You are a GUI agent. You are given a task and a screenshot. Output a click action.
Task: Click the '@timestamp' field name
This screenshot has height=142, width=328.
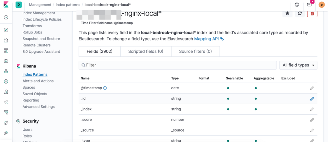tap(91, 88)
